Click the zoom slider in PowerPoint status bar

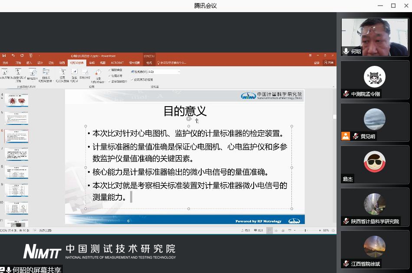tap(305, 231)
